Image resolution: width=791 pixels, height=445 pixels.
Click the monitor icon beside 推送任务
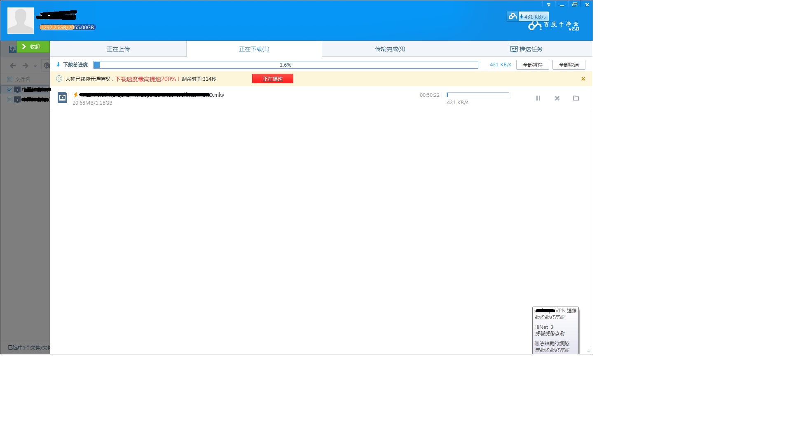514,49
